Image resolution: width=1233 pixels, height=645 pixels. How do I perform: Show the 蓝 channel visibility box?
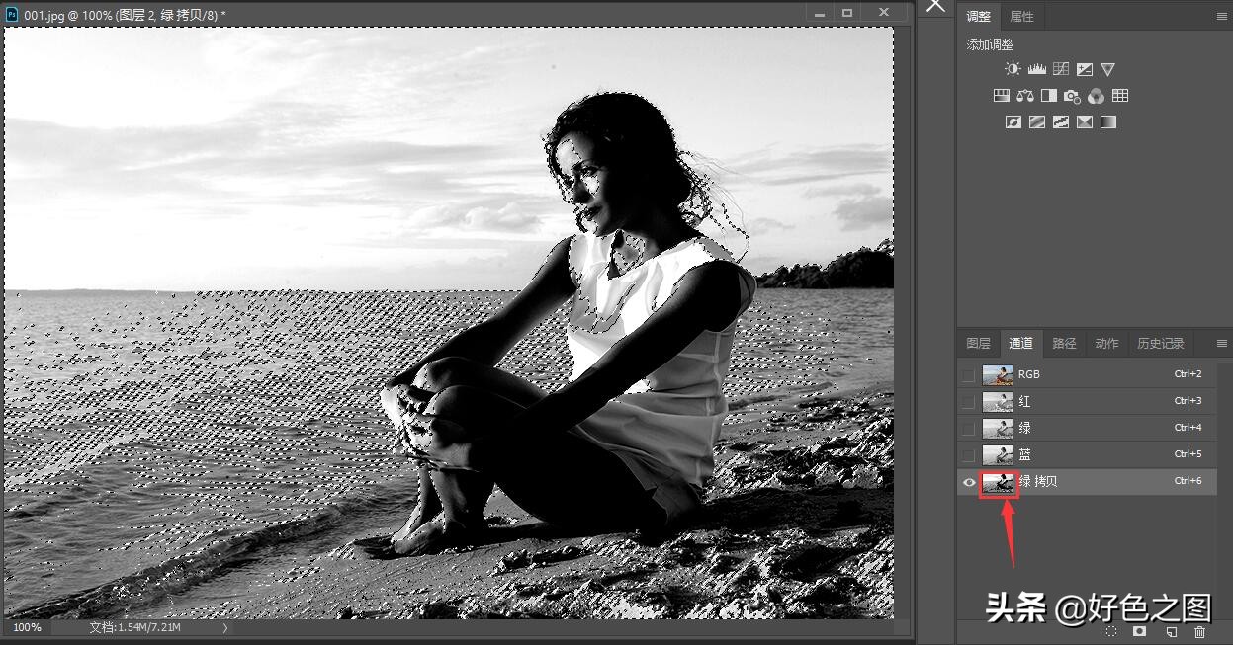coord(968,455)
